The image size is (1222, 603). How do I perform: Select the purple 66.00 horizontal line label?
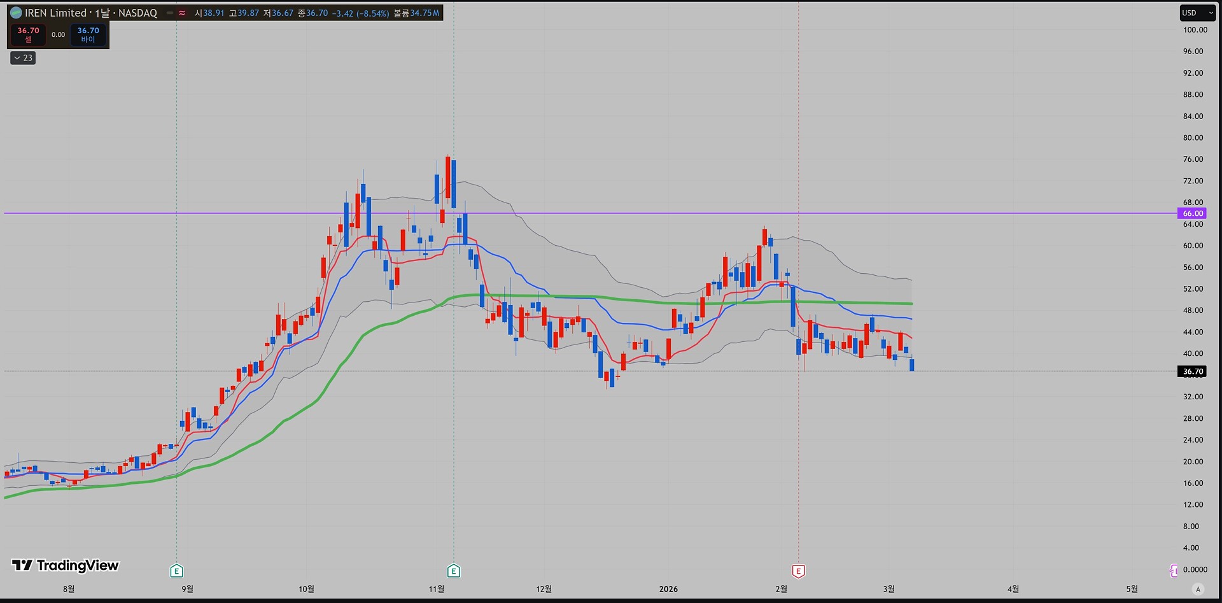[1192, 213]
